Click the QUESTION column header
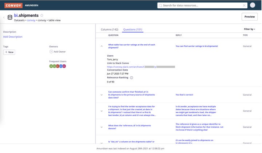This screenshot has height=153, width=262. point(113,35)
